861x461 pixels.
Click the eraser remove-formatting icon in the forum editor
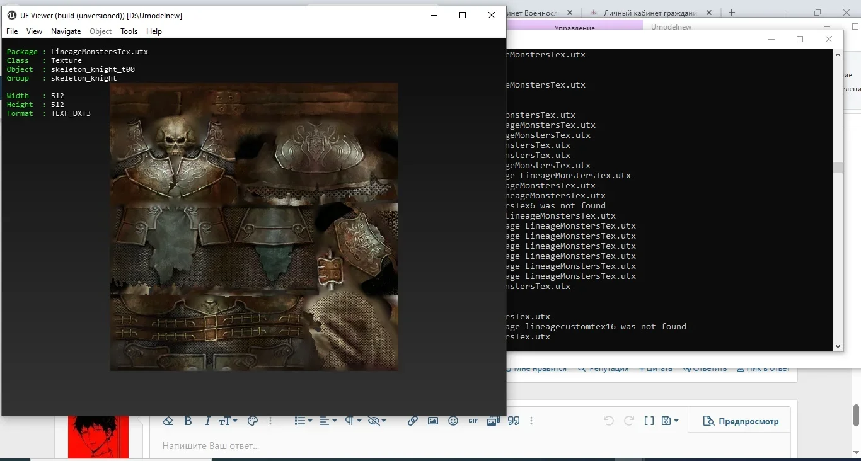[x=167, y=421]
